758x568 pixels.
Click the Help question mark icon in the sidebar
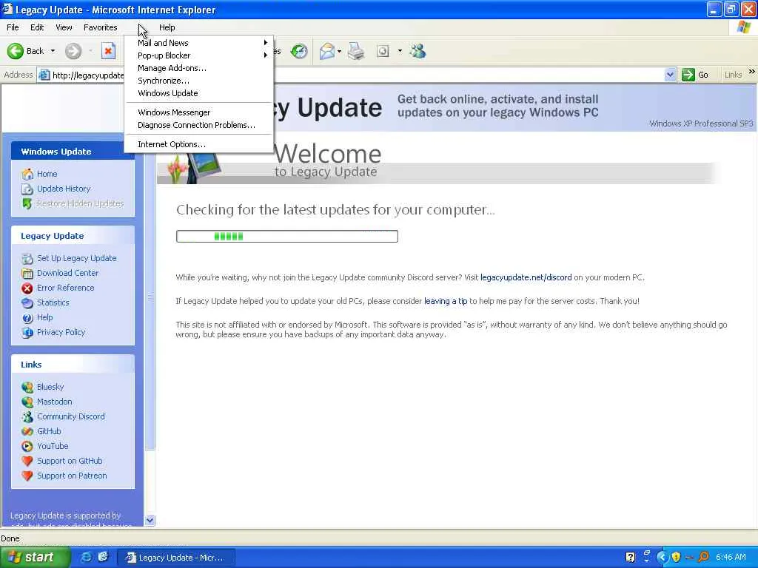27,318
